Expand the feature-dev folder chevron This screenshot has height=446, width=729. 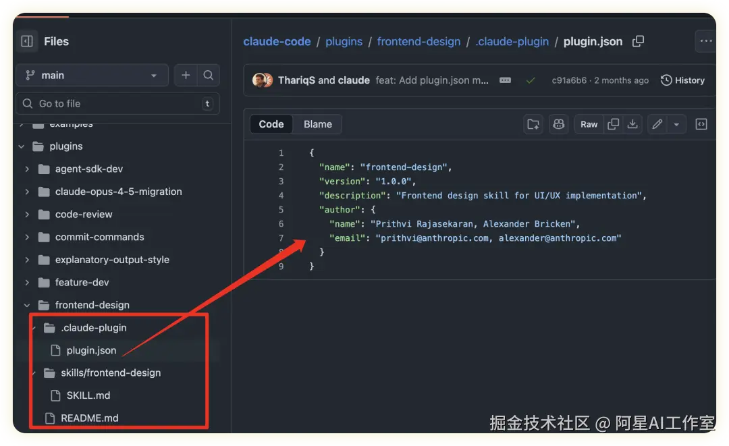tap(27, 283)
